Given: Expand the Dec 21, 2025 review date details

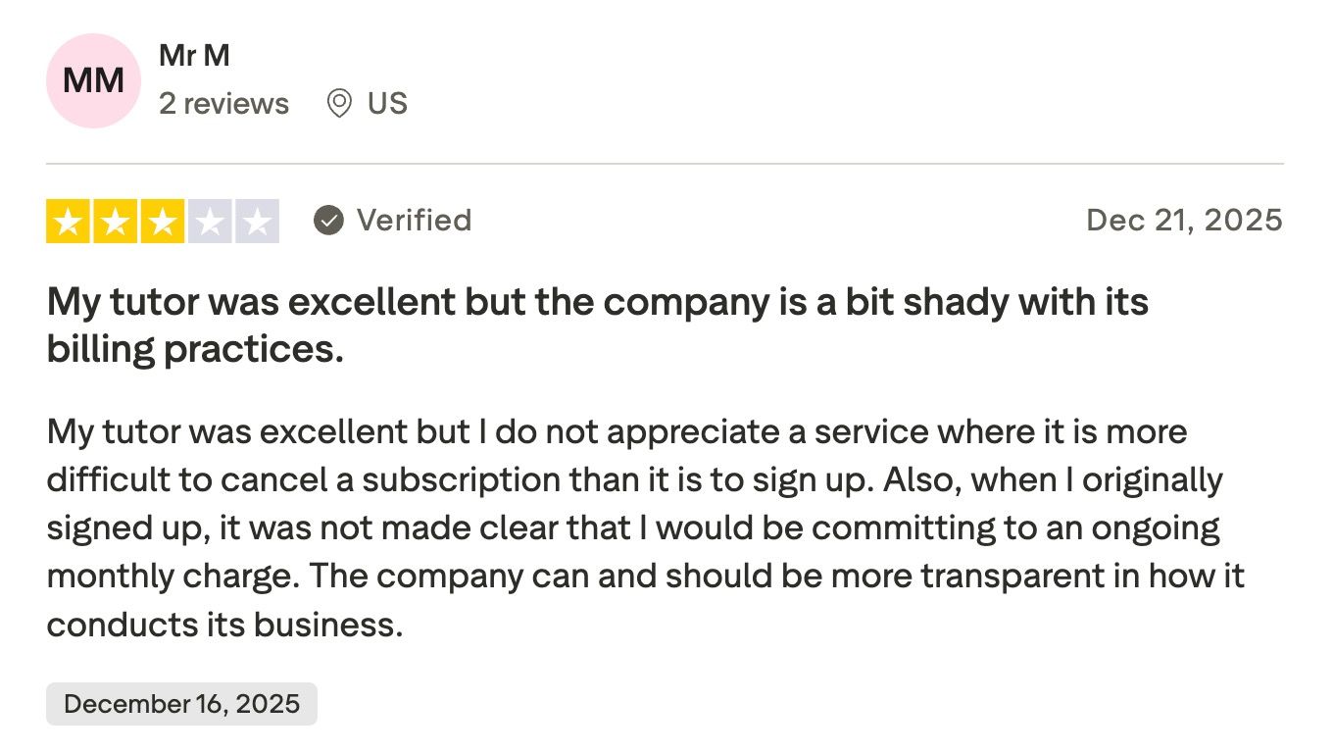Looking at the screenshot, I should point(1184,220).
